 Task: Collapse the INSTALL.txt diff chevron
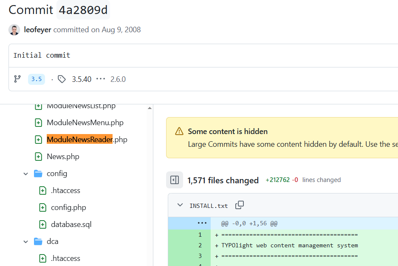click(180, 204)
